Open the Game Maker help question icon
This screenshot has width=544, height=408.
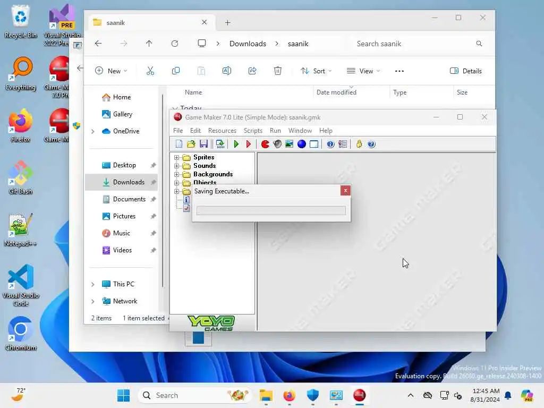[371, 144]
